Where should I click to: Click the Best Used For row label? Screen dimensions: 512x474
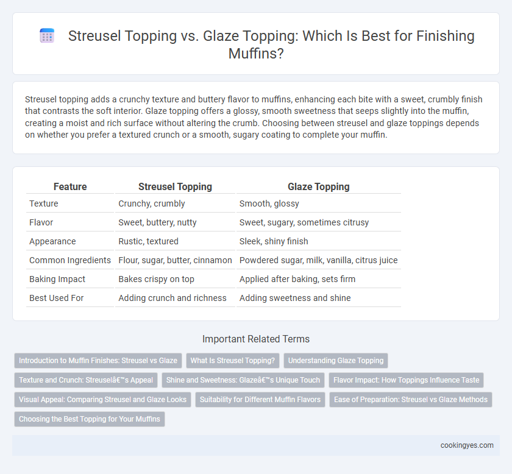point(57,298)
